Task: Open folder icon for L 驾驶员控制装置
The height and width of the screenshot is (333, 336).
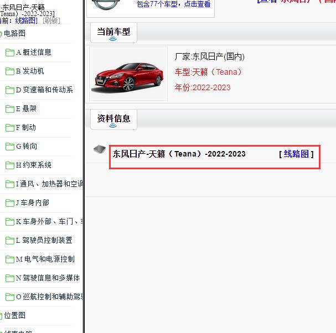Action: pos(9,241)
